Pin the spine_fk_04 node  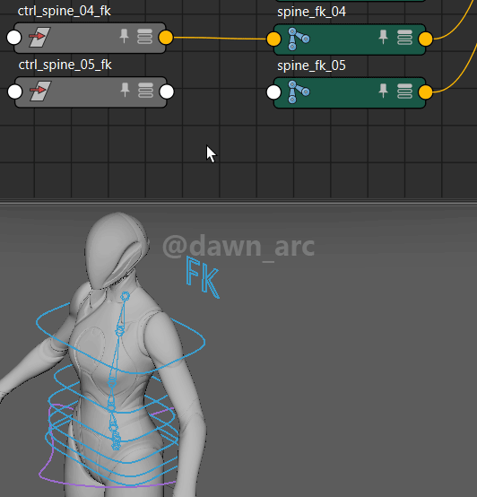(x=383, y=37)
